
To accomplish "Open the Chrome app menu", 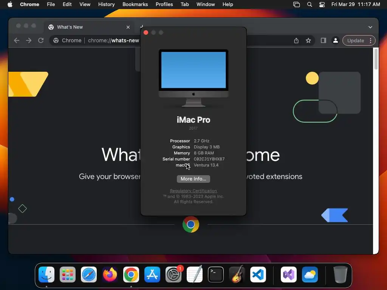I will tap(29, 5).
